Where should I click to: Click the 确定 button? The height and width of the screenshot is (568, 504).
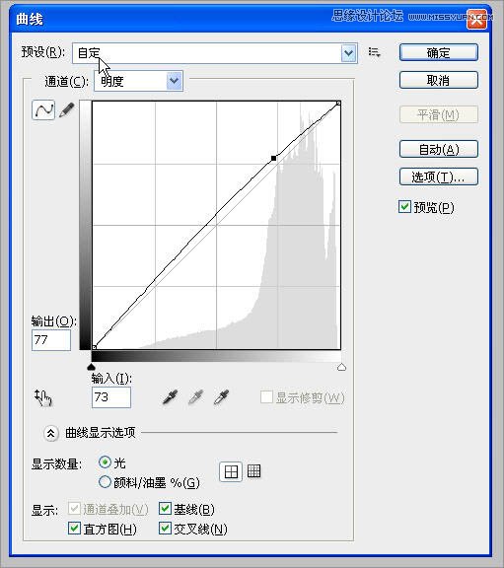[439, 53]
